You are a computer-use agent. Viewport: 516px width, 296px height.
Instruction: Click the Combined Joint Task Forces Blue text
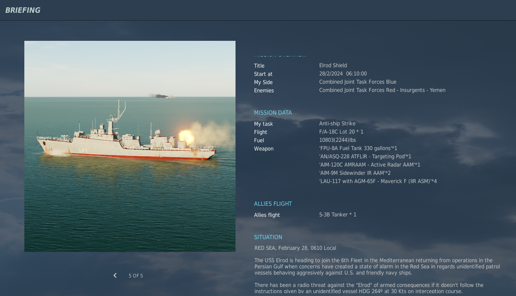pos(358,82)
